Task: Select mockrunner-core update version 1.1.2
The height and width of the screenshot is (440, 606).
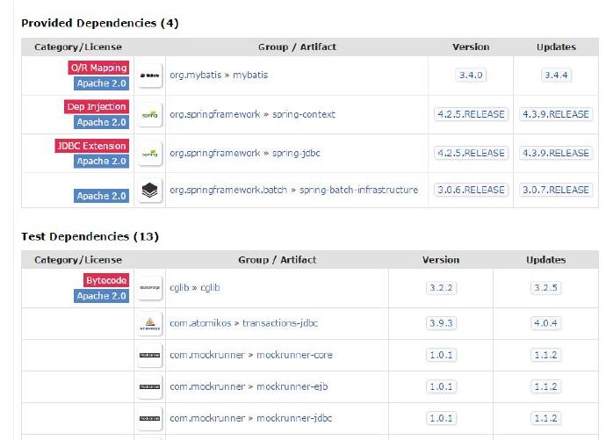Action: click(545, 355)
